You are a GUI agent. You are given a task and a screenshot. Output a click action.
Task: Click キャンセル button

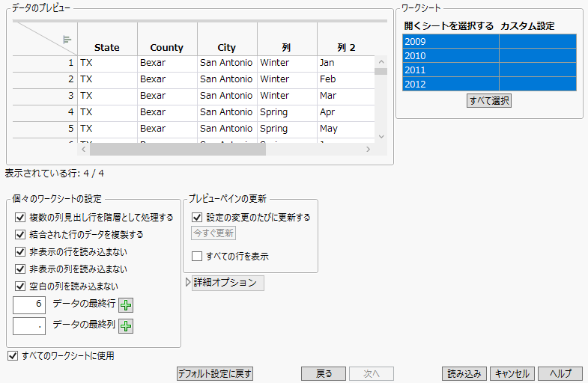pos(512,373)
